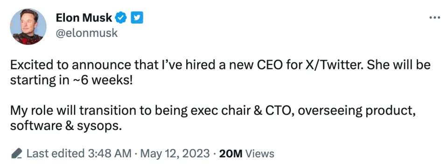Open the @elonmusk handle link
The width and height of the screenshot is (448, 168).
point(87,33)
